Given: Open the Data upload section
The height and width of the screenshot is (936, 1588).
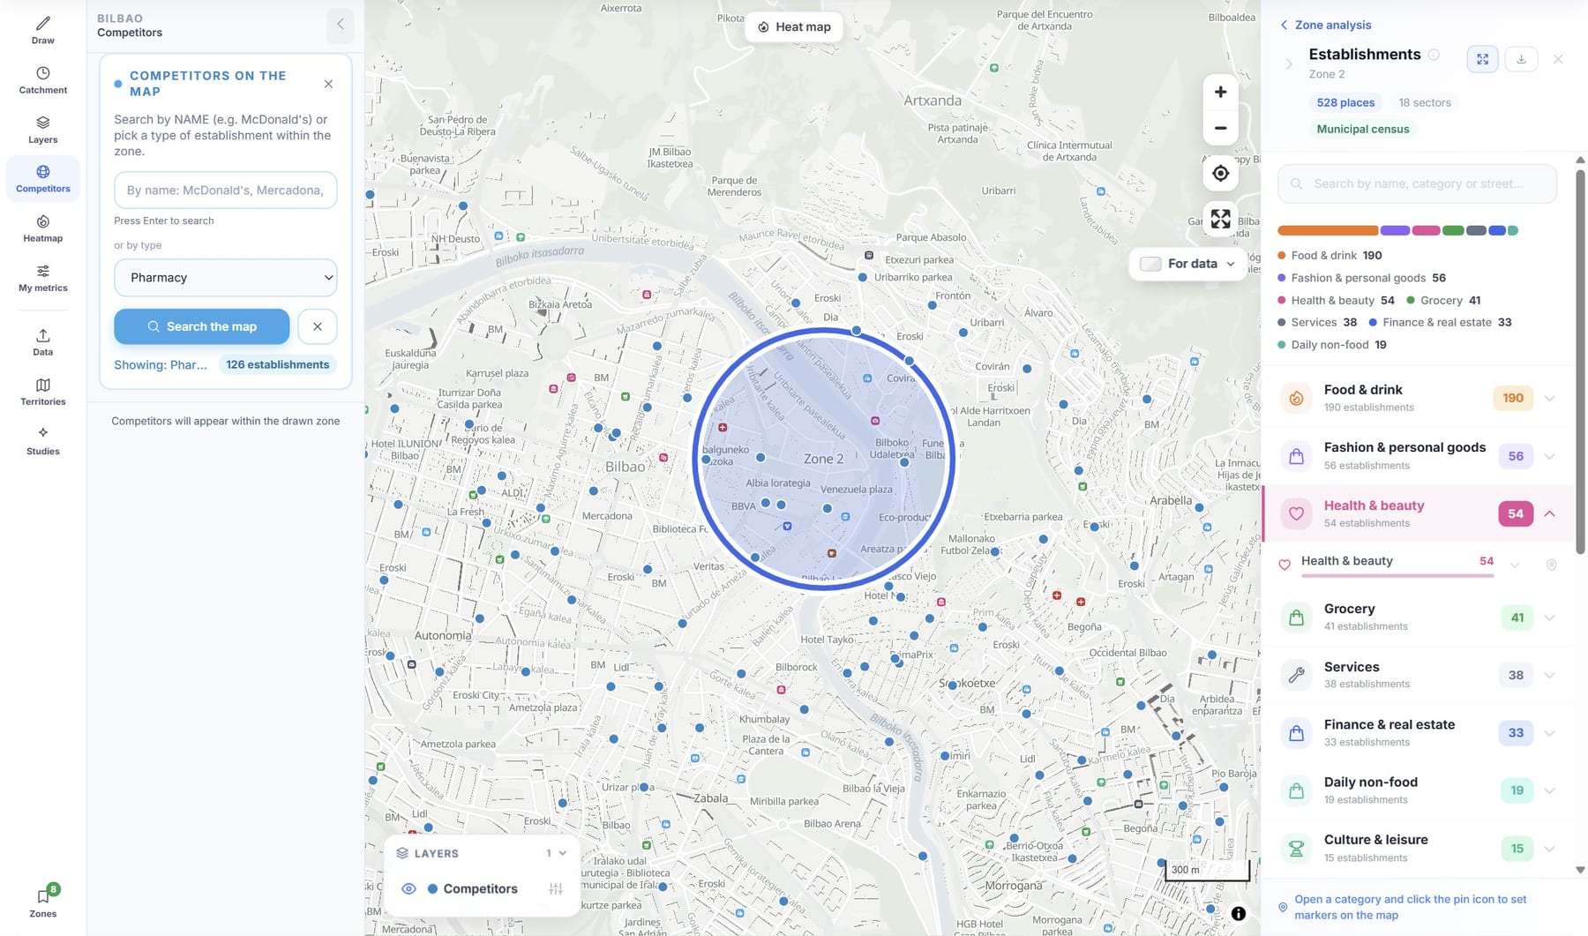Looking at the screenshot, I should click(42, 341).
